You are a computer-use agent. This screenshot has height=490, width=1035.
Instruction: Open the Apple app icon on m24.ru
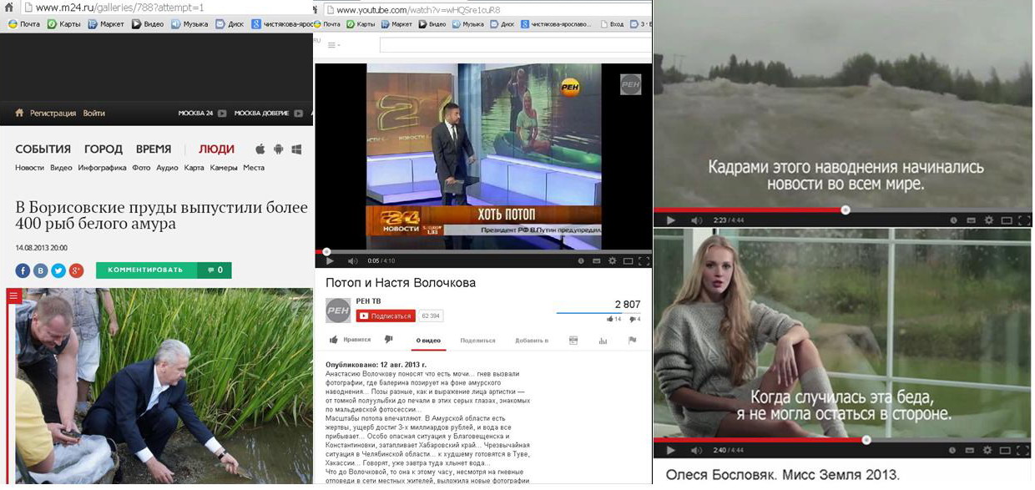pyautogui.click(x=260, y=149)
